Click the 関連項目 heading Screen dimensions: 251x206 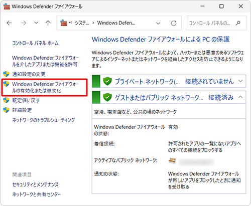tap(22, 175)
